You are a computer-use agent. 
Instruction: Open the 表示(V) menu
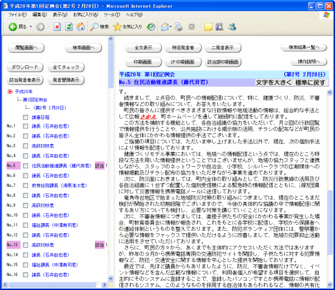point(60,14)
